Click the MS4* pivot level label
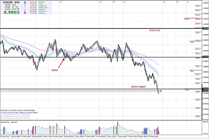The height and width of the screenshot is (139, 209). [x=198, y=108]
